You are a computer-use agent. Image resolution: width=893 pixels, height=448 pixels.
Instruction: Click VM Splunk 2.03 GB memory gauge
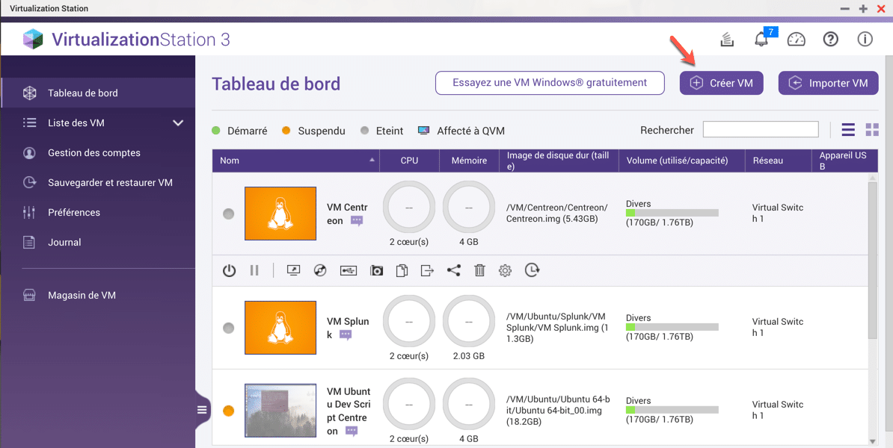point(469,322)
